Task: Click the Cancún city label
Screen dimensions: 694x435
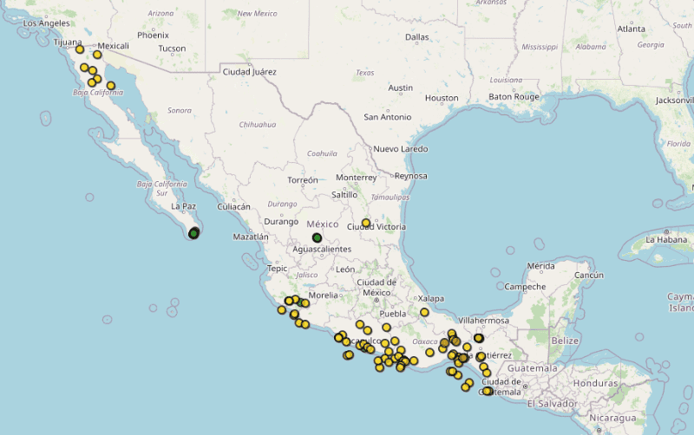Action: [589, 276]
